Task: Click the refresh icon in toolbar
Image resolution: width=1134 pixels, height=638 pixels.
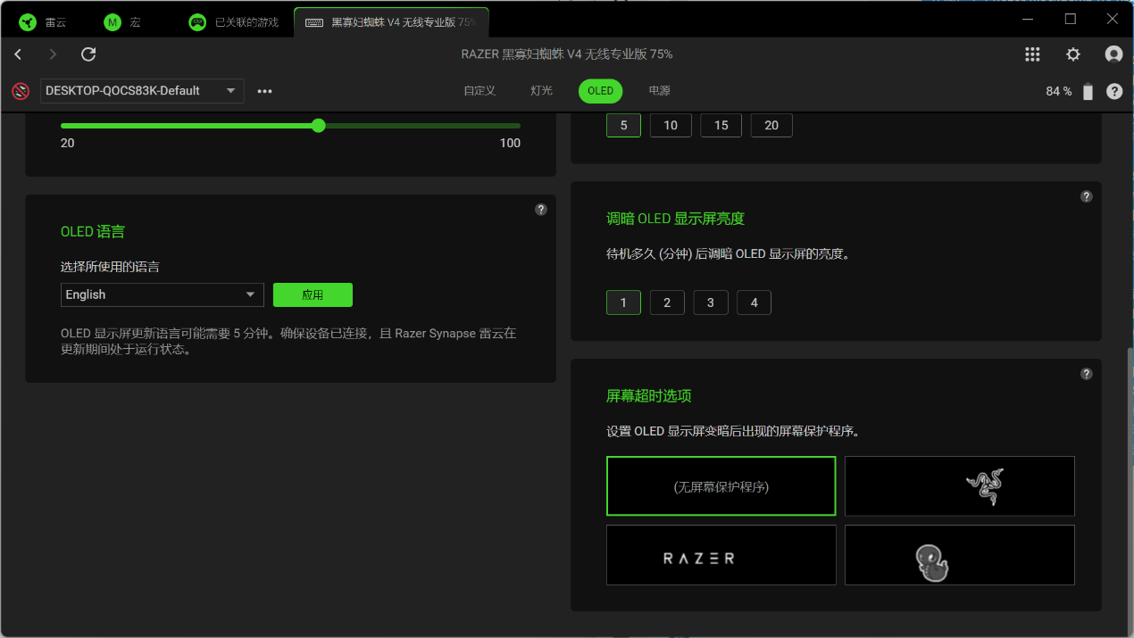Action: 88,54
